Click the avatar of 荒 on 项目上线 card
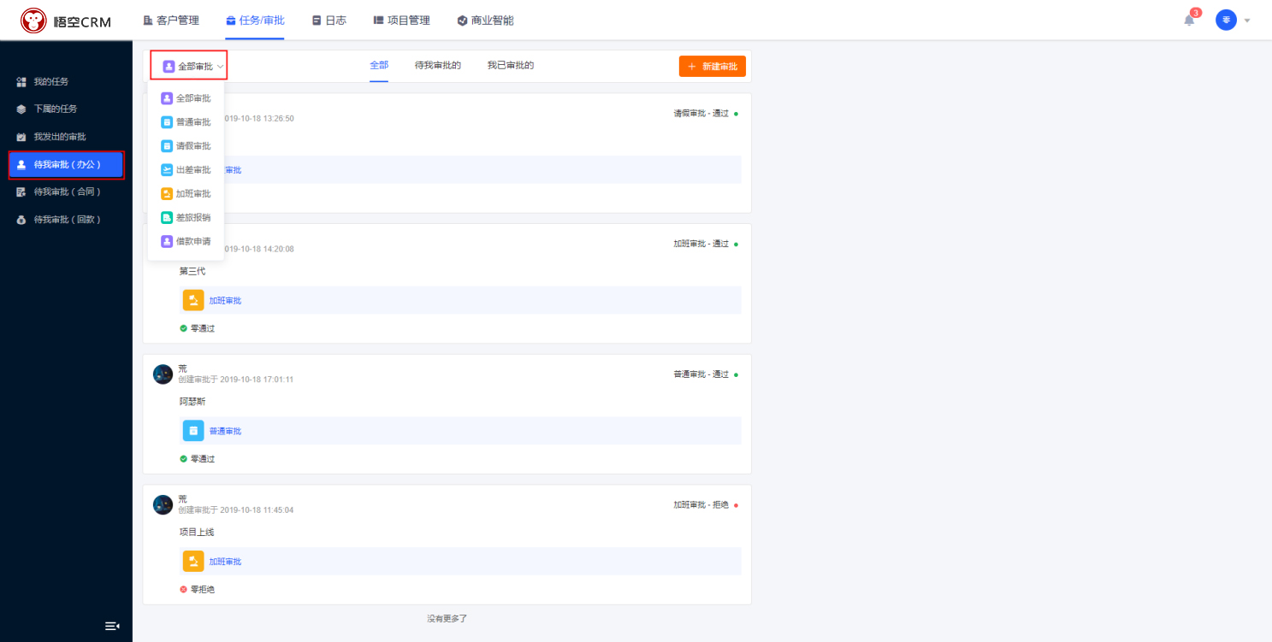1272x642 pixels. (x=163, y=504)
